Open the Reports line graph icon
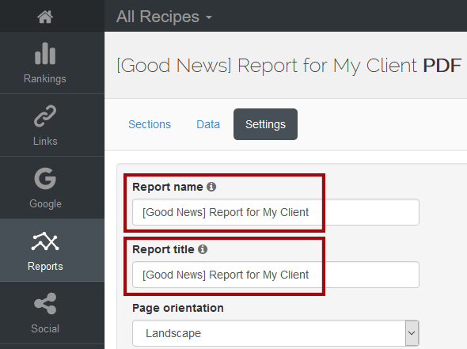The width and height of the screenshot is (467, 349). [45, 241]
